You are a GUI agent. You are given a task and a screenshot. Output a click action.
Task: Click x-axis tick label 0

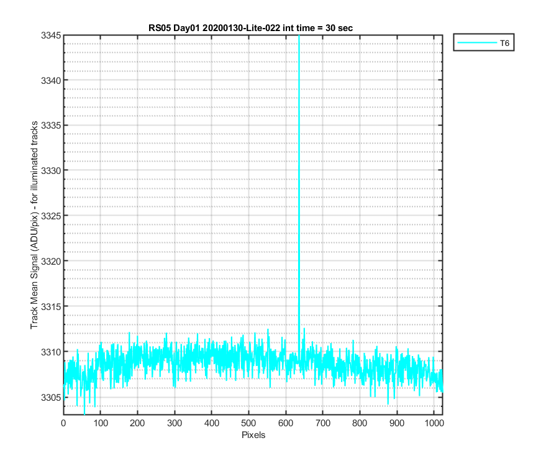tap(63, 423)
